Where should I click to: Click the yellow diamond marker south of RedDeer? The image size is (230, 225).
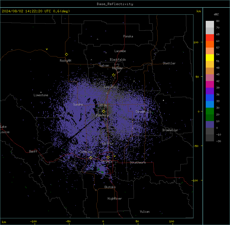(114, 75)
